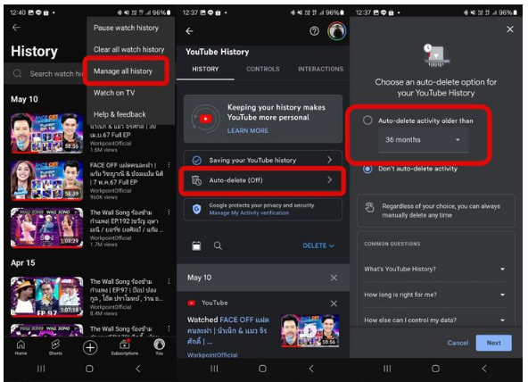This screenshot has width=528, height=382.
Task: Expand What's YouTube History? question
Action: pyautogui.click(x=435, y=269)
